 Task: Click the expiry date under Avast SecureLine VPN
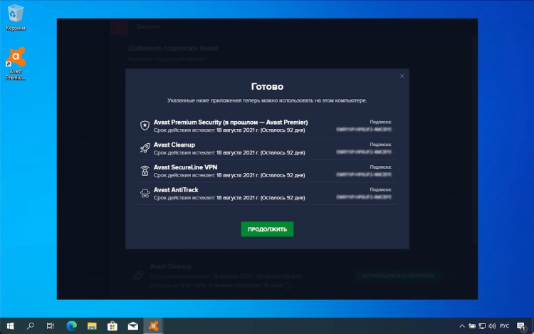(229, 175)
